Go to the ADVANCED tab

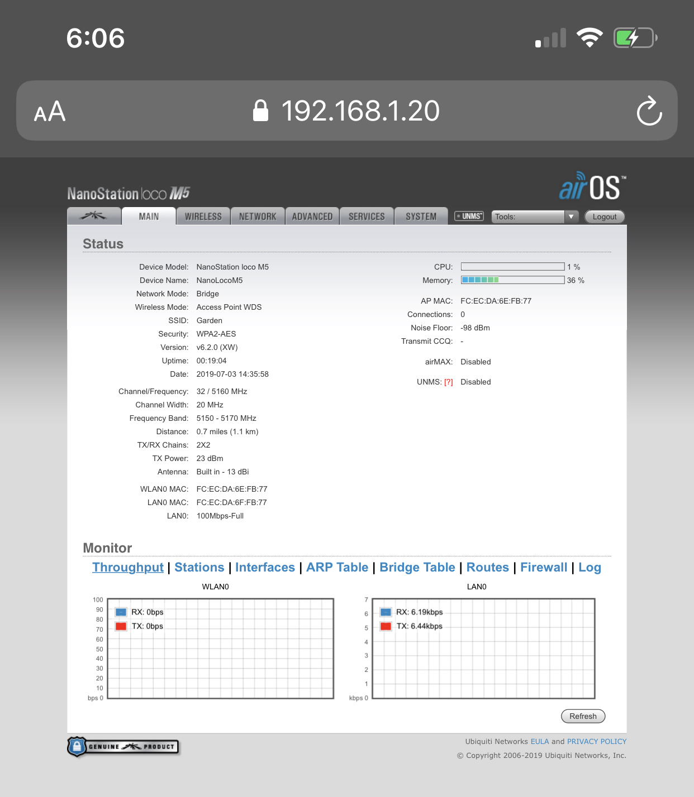pos(312,216)
